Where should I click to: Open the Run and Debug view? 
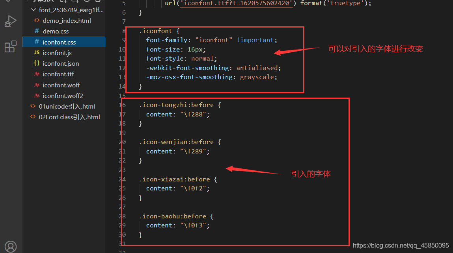point(11,22)
